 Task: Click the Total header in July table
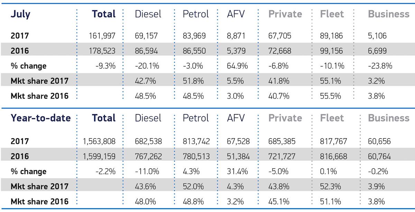point(104,14)
